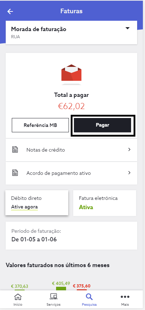The height and width of the screenshot is (310, 145).
Task: Open Acordo de pagamento ativo chevron
Action: click(129, 173)
